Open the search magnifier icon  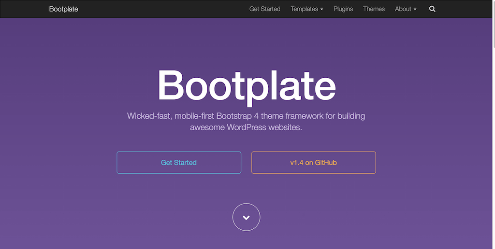[x=432, y=9]
